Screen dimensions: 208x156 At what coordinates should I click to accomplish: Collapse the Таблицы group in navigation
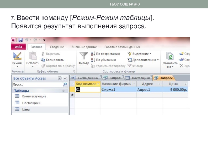63,91
